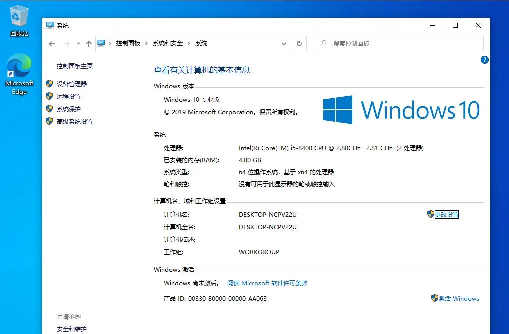
Task: Open the address bar history dropdown
Action: 283,44
